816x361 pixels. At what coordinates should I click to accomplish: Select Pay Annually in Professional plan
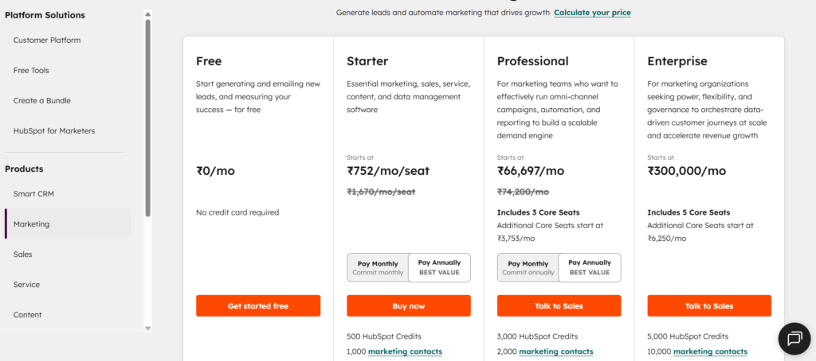click(590, 267)
